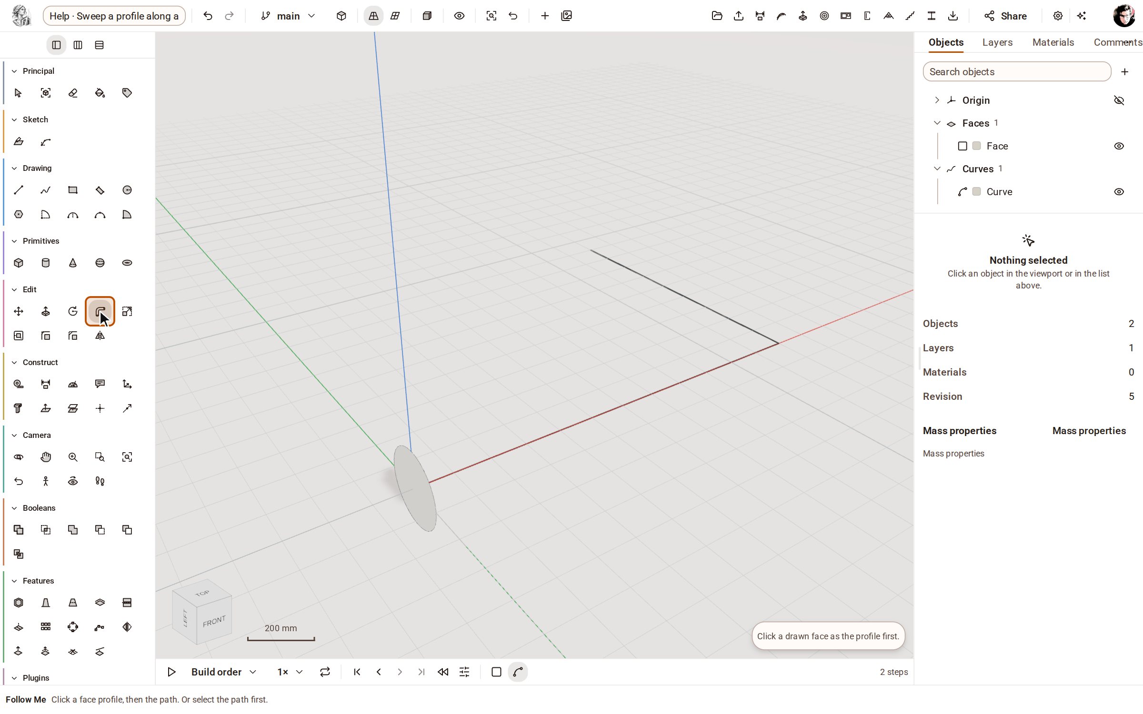Viewport: 1143px width, 714px height.
Task: Choose the Orbit camera tool
Action: 18,457
